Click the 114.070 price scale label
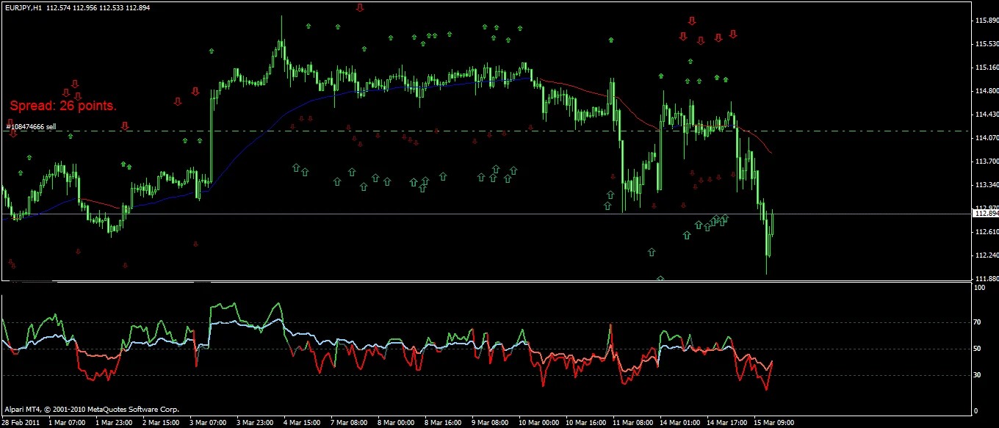 984,138
